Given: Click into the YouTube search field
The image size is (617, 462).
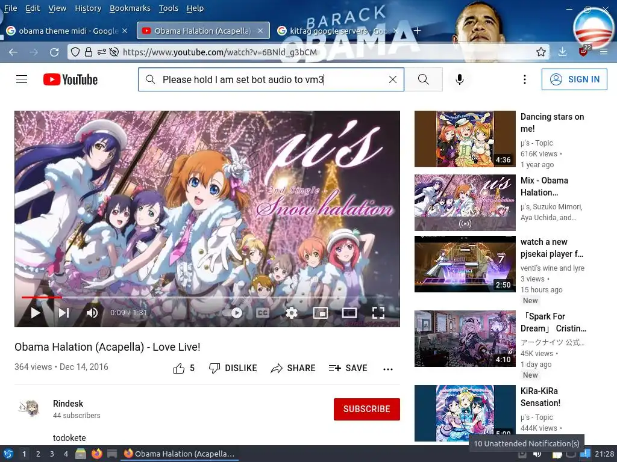Looking at the screenshot, I should tap(272, 79).
